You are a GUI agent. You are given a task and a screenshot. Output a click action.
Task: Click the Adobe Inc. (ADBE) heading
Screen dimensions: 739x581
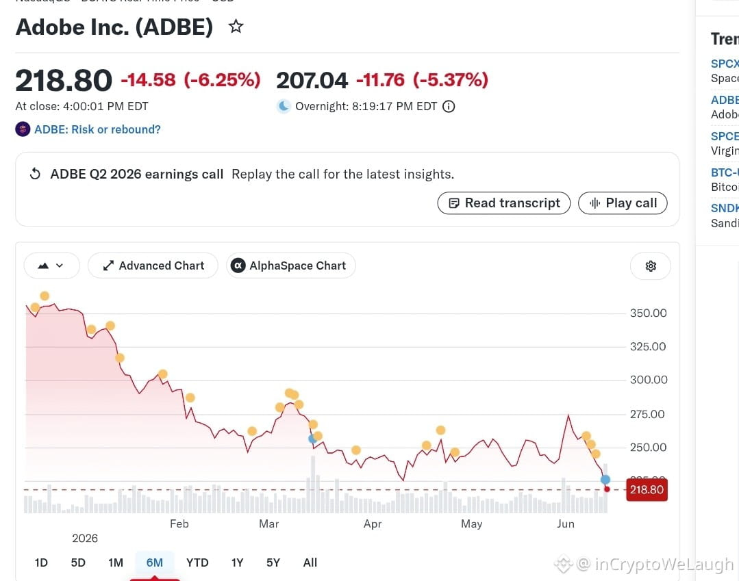[x=114, y=27]
